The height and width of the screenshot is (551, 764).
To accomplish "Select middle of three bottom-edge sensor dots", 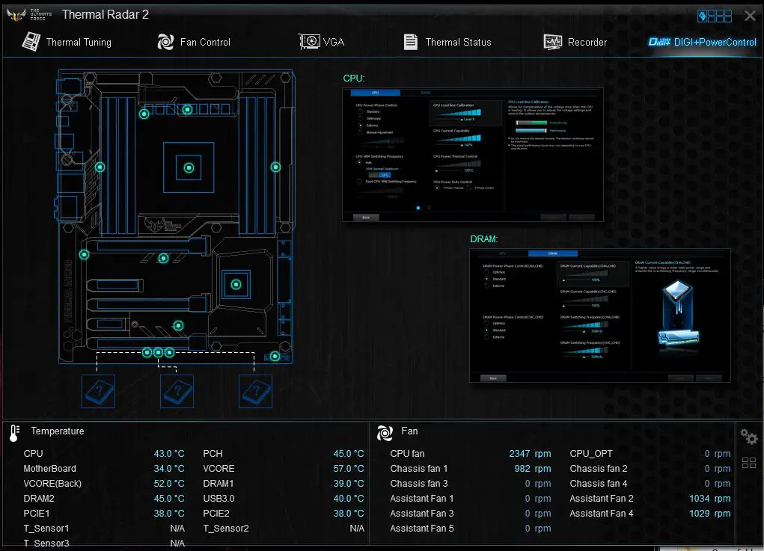I will 158,352.
